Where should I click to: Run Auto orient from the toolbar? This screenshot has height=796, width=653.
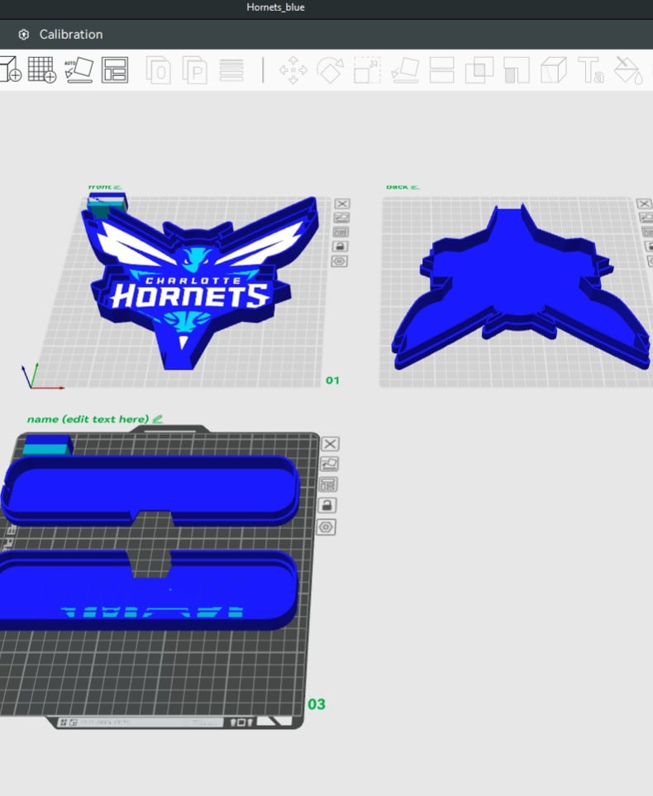pyautogui.click(x=79, y=69)
